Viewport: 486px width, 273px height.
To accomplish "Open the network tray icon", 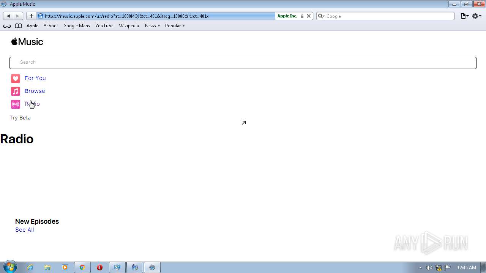I will (x=439, y=268).
